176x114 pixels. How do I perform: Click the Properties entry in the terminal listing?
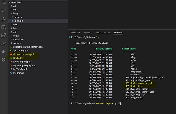point(137,72)
